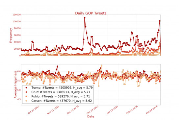Select the Cruz legend marker dot
Viewport: 182px width, 120px height.
(26, 92)
